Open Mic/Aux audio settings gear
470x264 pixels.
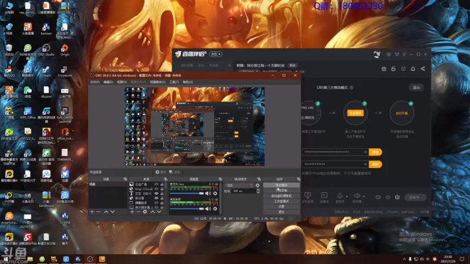point(215,194)
